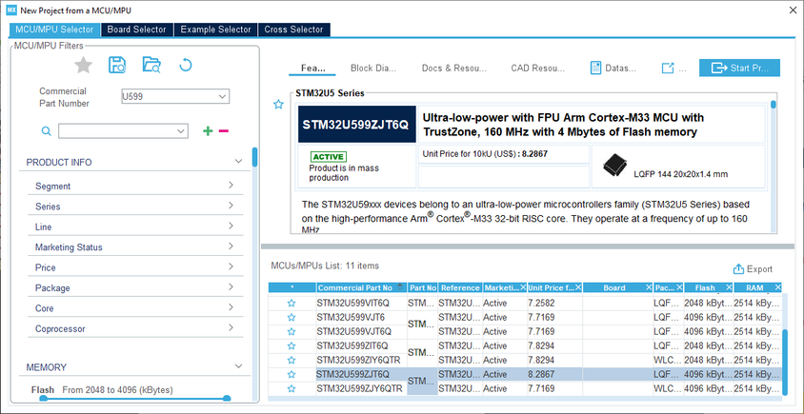The height and width of the screenshot is (414, 804).
Task: Favorite the STM32U599ZIY6QTR row star
Action: (x=291, y=360)
